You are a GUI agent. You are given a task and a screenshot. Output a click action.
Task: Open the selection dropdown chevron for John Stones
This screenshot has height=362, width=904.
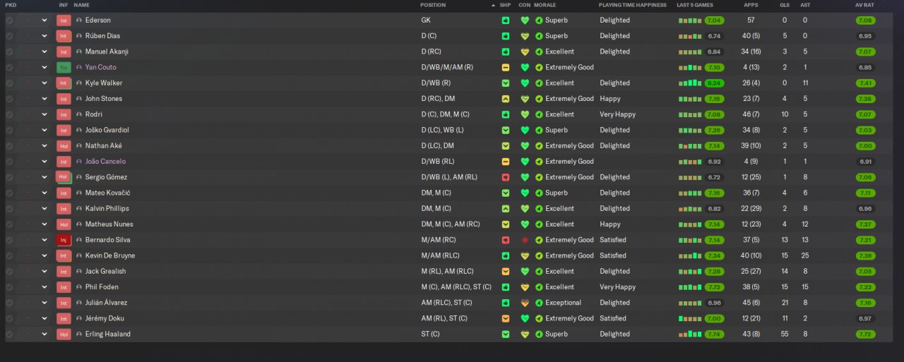(44, 99)
